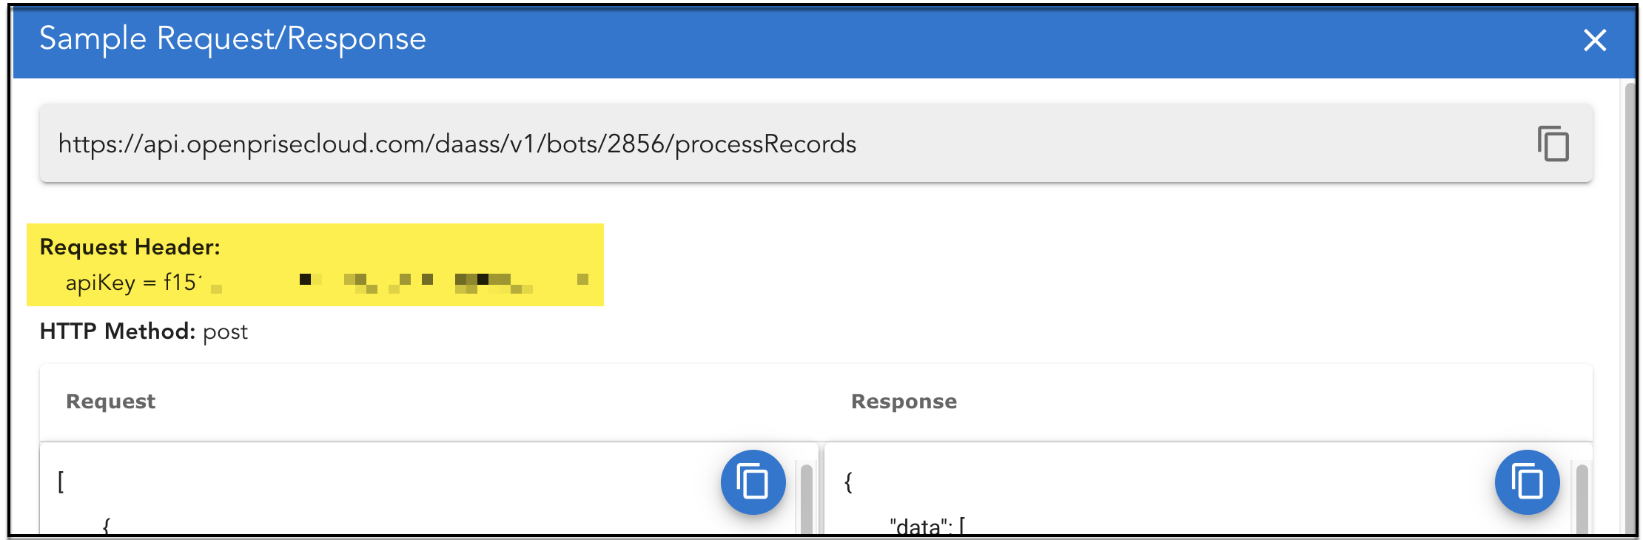Click the opening bracket in Request body

pyautogui.click(x=61, y=482)
